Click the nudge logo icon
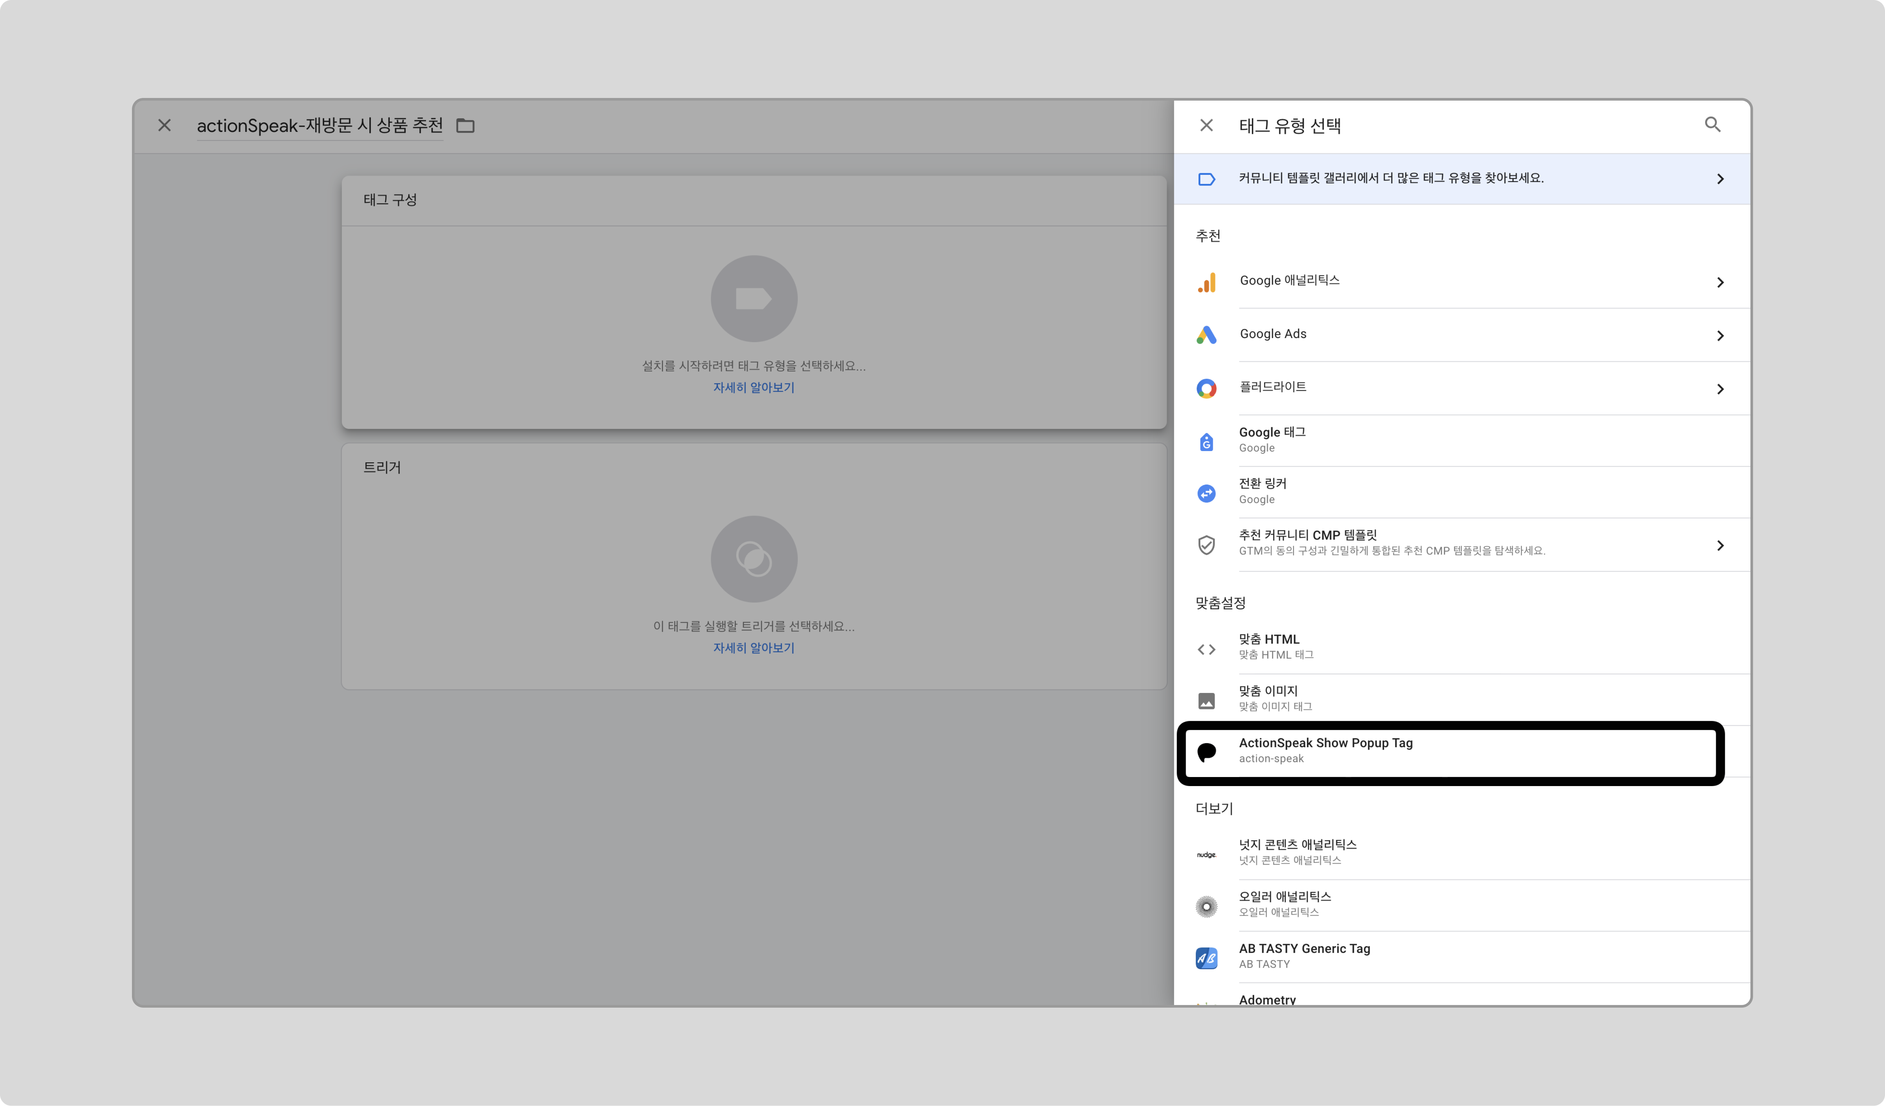 coord(1206,855)
